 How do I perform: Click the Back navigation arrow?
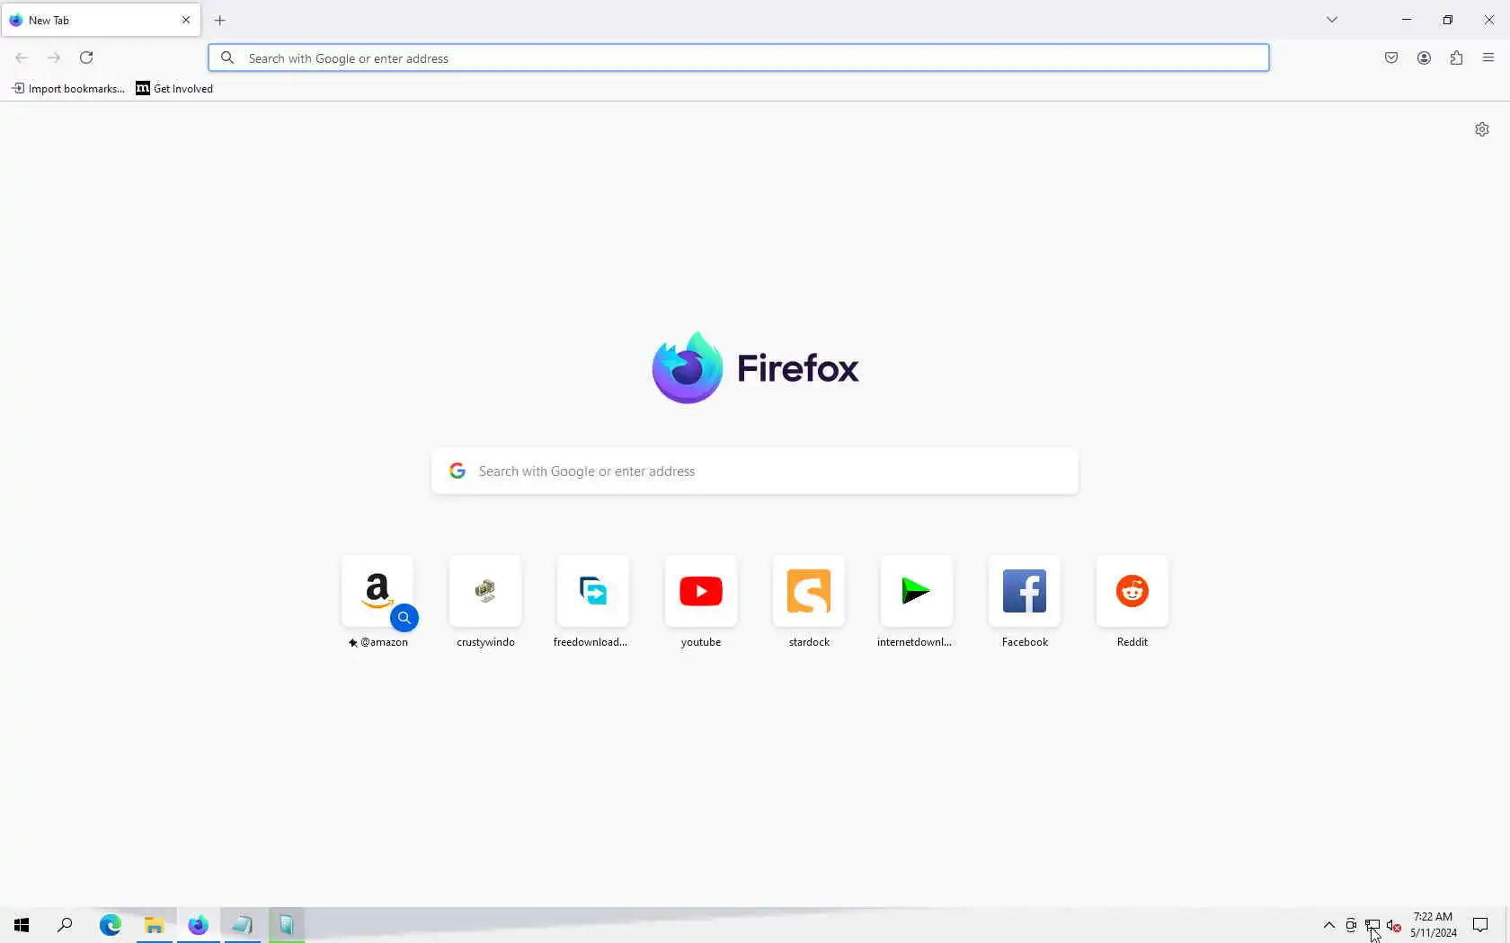pos(22,57)
